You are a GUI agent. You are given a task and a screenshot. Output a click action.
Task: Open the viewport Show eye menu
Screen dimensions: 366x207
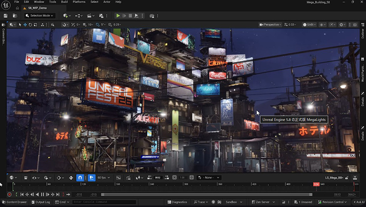point(323,24)
